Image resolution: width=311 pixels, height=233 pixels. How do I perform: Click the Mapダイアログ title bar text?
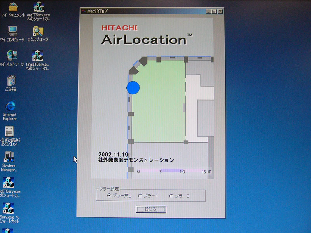tap(98, 11)
